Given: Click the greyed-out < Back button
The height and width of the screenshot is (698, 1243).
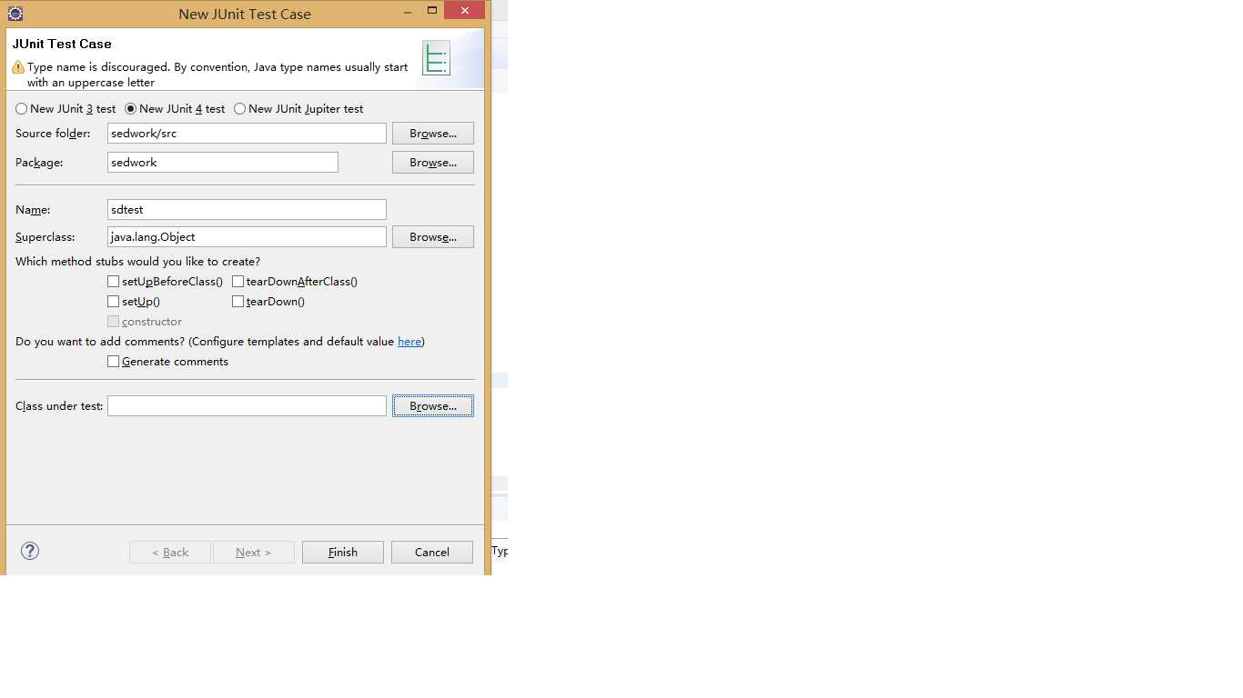Looking at the screenshot, I should [170, 553].
